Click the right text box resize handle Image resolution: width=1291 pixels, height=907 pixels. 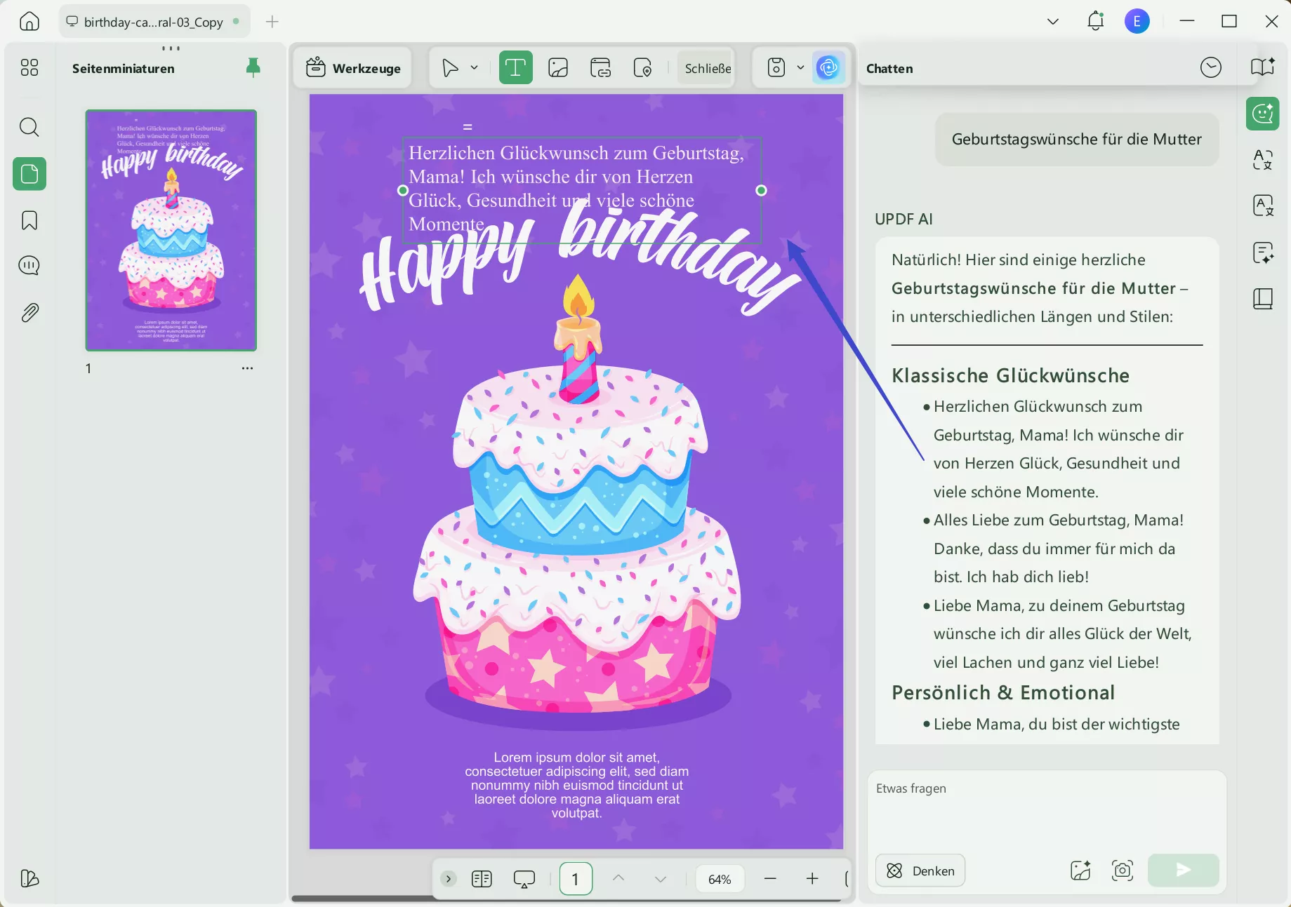761,190
